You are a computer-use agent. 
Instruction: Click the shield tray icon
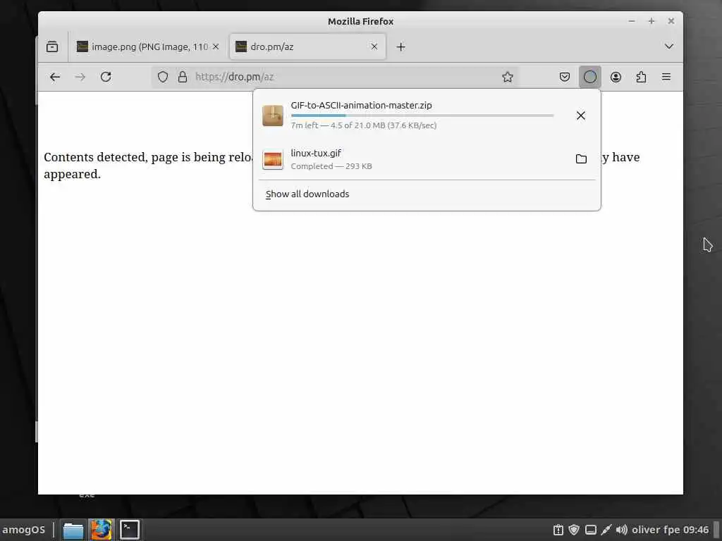coord(574,530)
